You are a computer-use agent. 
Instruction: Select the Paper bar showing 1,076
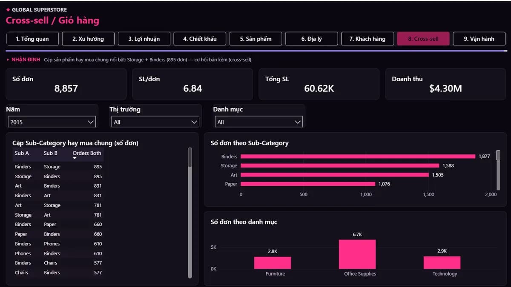tap(308, 184)
